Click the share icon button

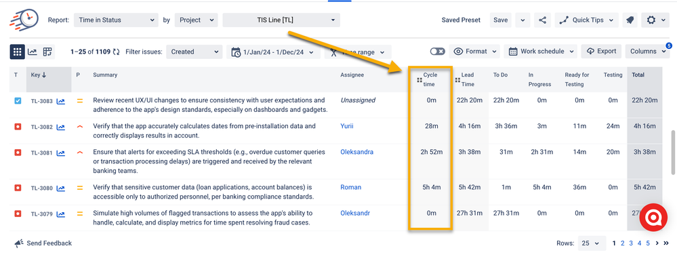pyautogui.click(x=542, y=20)
